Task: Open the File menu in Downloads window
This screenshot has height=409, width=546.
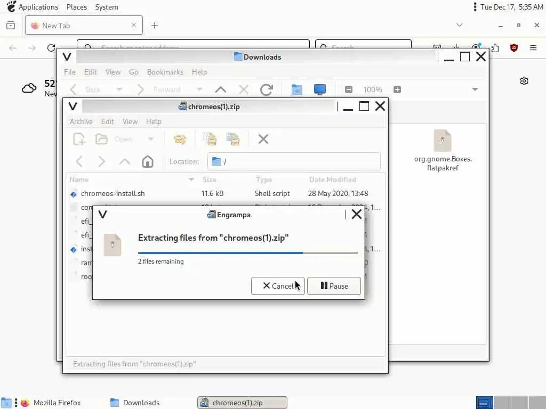Action: pyautogui.click(x=70, y=72)
